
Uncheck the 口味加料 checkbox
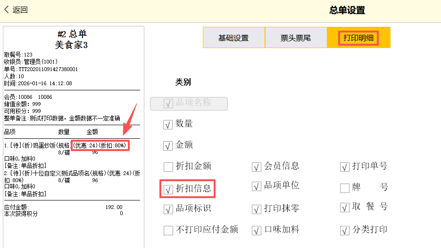tap(256, 230)
